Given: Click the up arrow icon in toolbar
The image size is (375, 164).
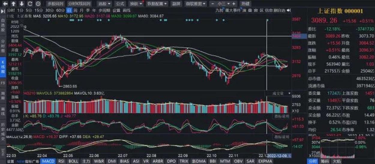Looking at the screenshot, I should pos(14,4).
